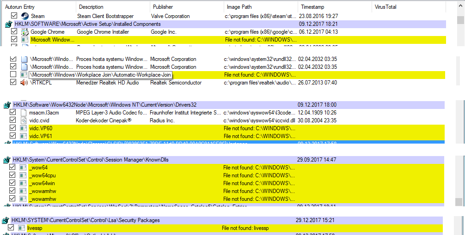Select the Steam entry name
Viewport: 465px width, 235px height.
coord(37,16)
